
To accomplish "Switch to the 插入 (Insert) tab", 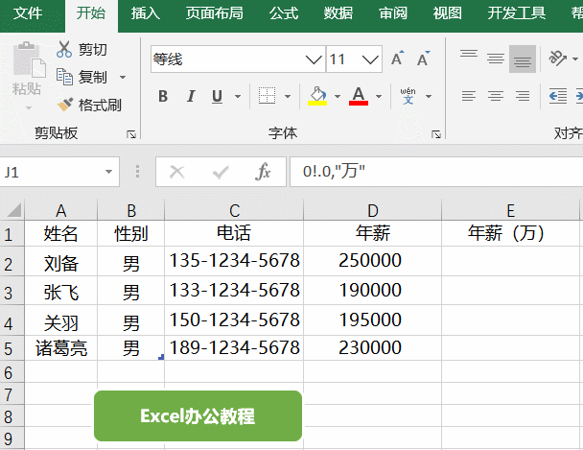I will point(146,13).
